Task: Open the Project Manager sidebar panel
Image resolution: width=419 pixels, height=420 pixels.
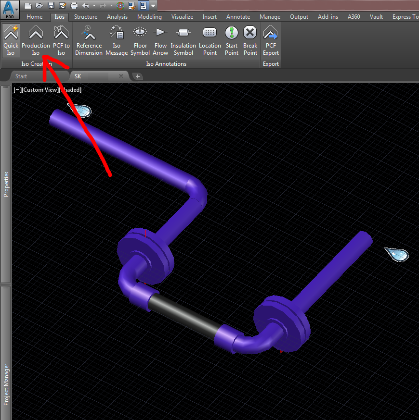Action: click(6, 389)
